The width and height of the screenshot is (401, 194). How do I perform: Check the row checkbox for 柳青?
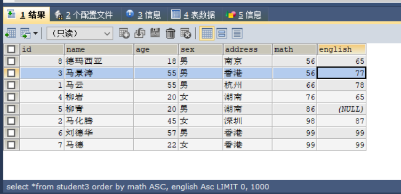click(11, 109)
